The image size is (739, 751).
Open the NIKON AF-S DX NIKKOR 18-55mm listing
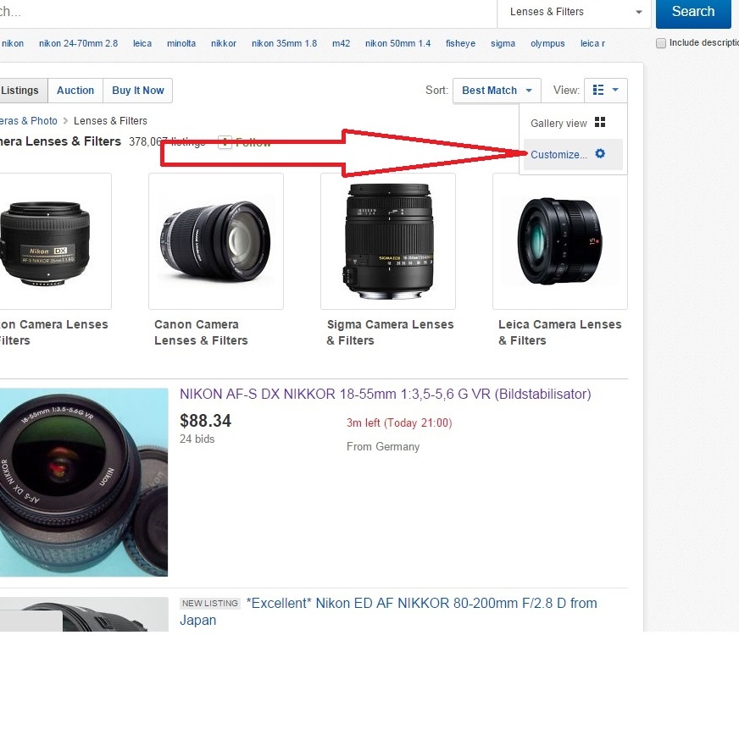pyautogui.click(x=385, y=395)
